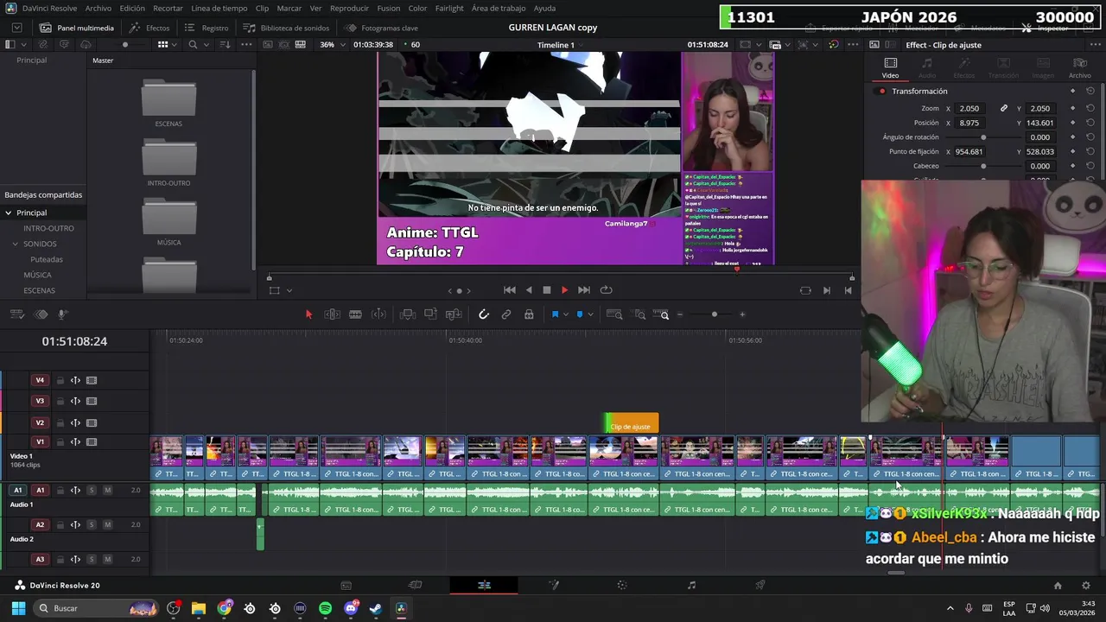Viewport: 1106px width, 622px height.
Task: Select the INTRO-OUTRO bin in sidebar
Action: click(48, 228)
